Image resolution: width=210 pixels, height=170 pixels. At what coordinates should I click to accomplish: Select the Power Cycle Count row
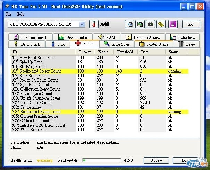pyautogui.click(x=100, y=94)
